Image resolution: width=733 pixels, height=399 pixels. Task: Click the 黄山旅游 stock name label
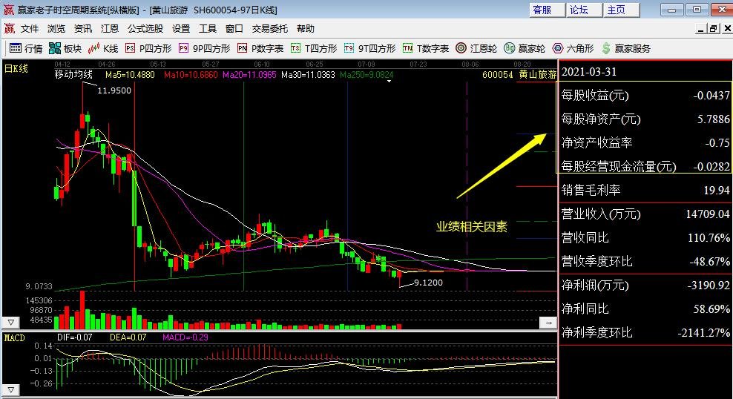[x=538, y=74]
